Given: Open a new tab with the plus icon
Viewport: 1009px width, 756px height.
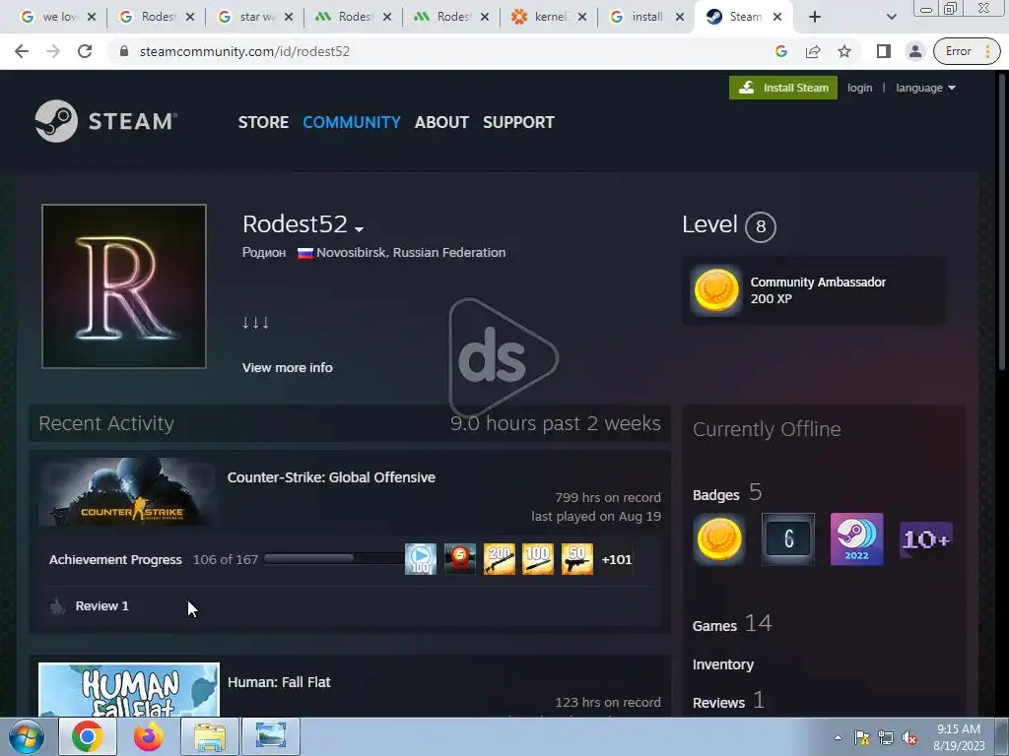Looking at the screenshot, I should [815, 17].
